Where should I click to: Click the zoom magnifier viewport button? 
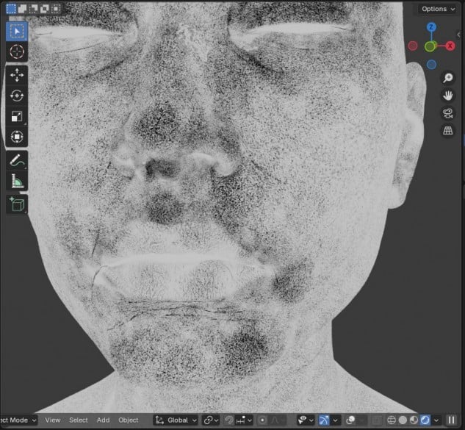tap(447, 78)
